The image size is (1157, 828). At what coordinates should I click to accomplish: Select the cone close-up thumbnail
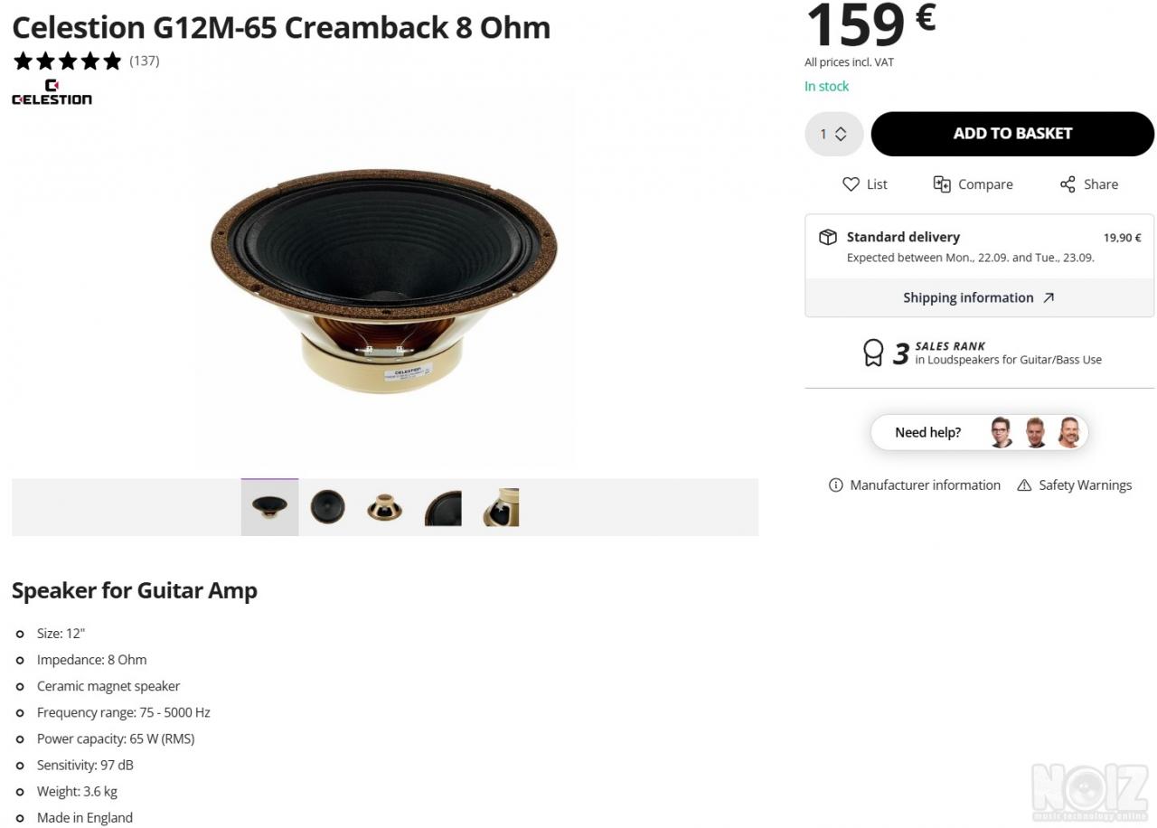(443, 507)
